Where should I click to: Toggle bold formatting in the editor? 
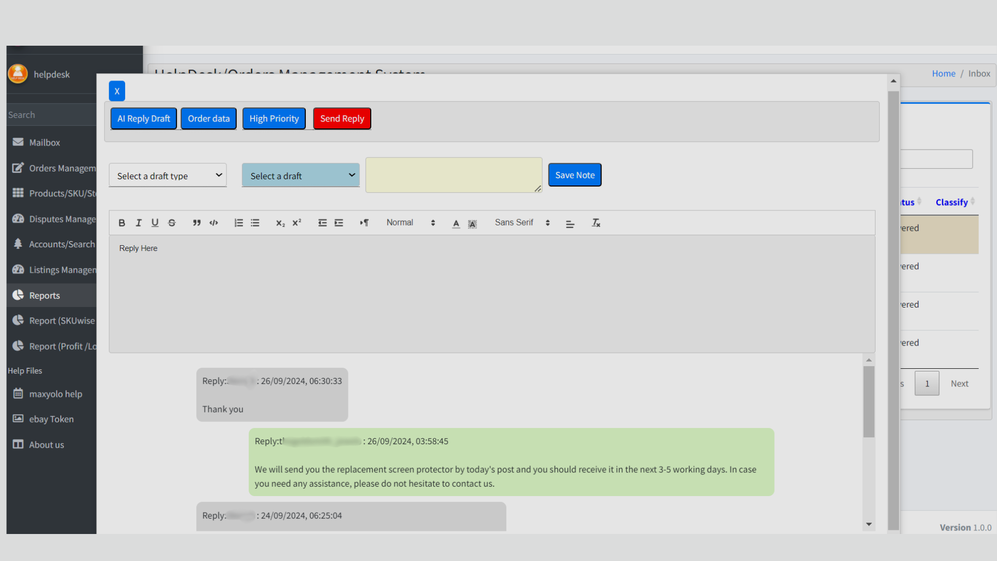click(x=122, y=223)
